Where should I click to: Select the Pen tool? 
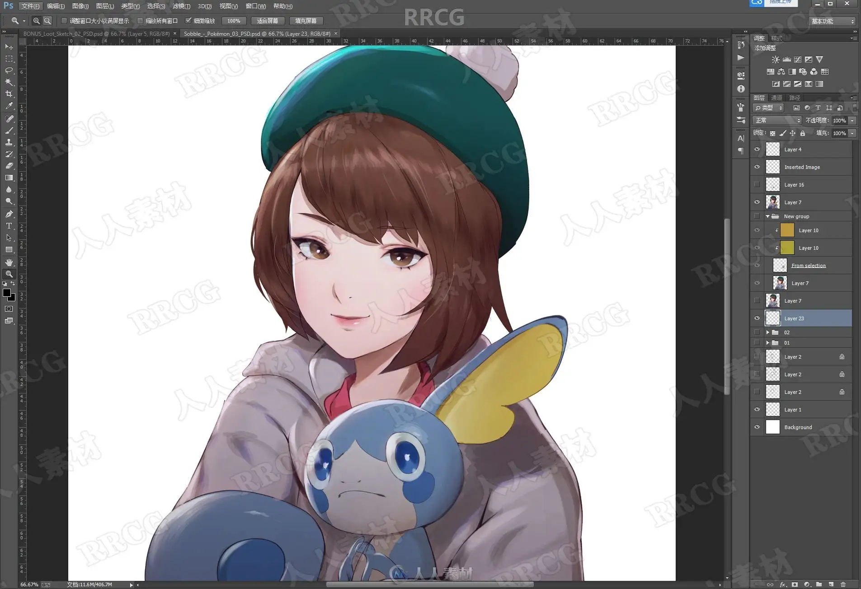[x=9, y=214]
